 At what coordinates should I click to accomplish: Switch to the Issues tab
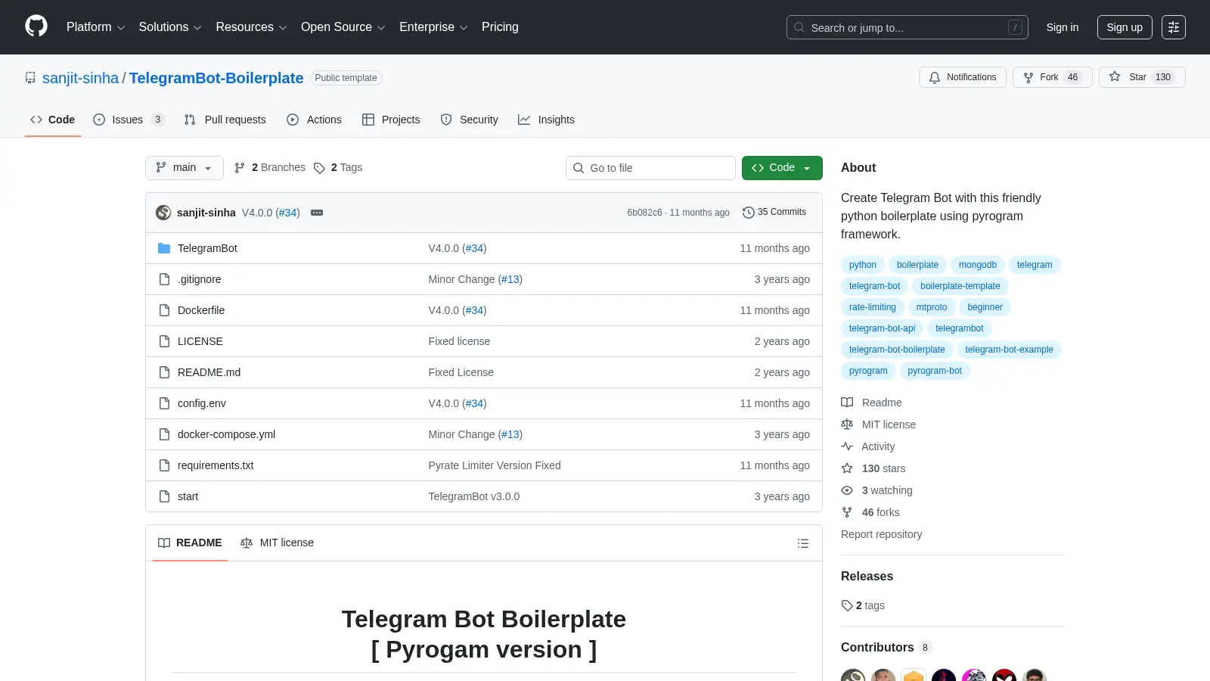tap(129, 120)
